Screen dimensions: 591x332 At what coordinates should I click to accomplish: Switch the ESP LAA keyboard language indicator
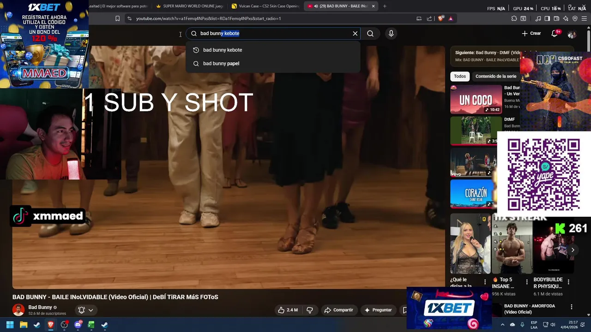tap(534, 325)
